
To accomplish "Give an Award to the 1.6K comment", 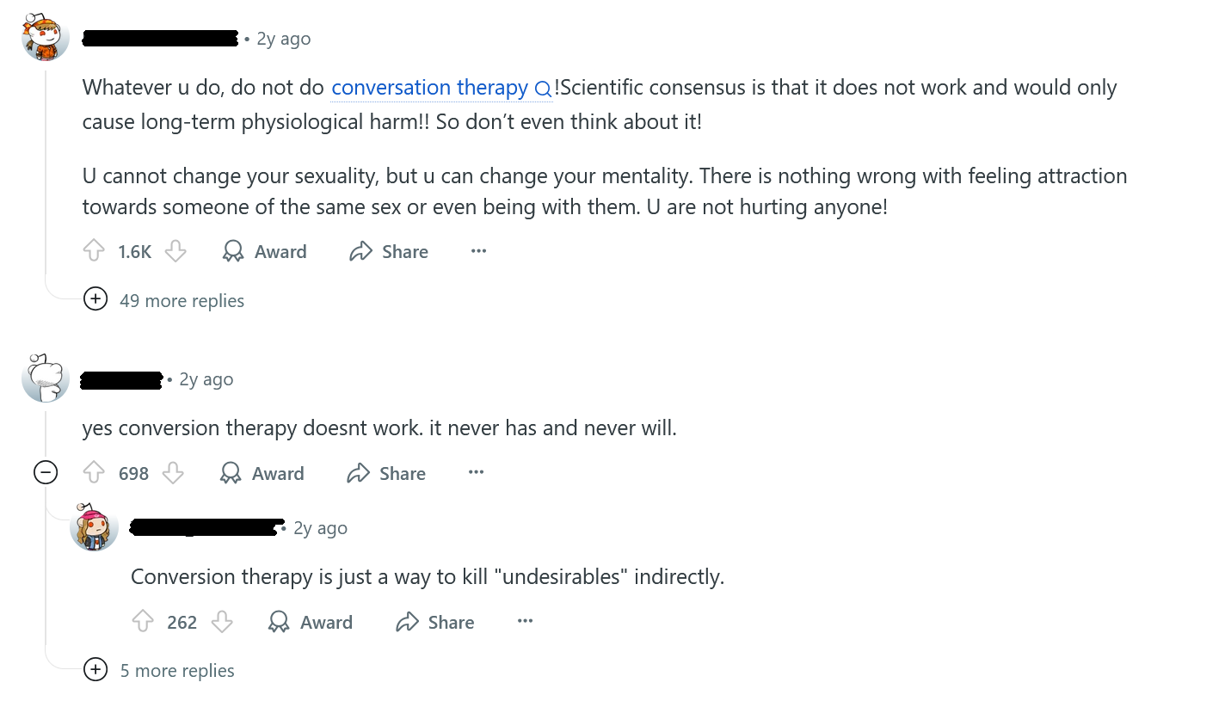I will (264, 251).
